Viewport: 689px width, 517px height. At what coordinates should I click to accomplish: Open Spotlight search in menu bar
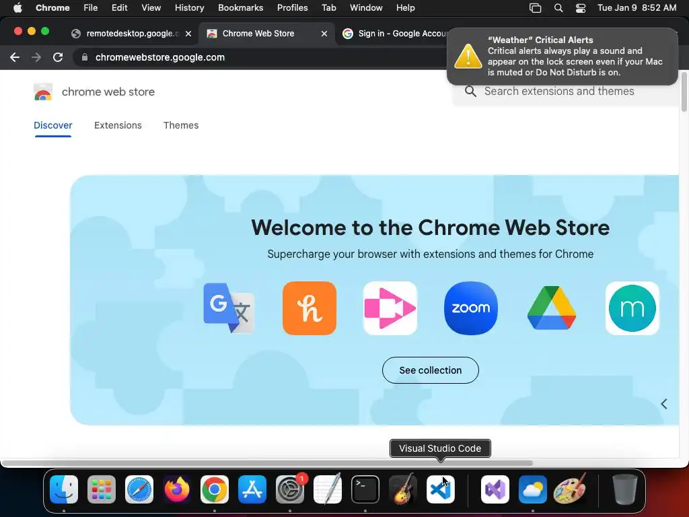[x=558, y=8]
